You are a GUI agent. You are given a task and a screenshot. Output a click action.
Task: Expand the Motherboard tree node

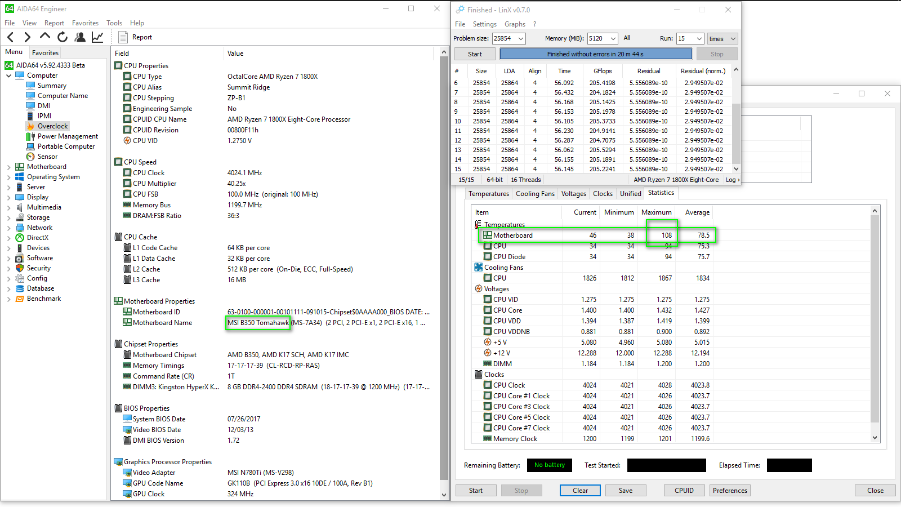tap(8, 167)
